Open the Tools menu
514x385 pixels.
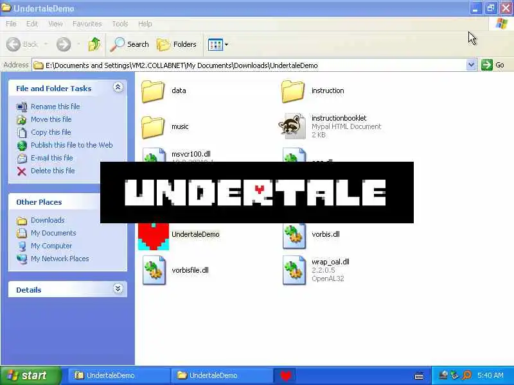pyautogui.click(x=120, y=24)
